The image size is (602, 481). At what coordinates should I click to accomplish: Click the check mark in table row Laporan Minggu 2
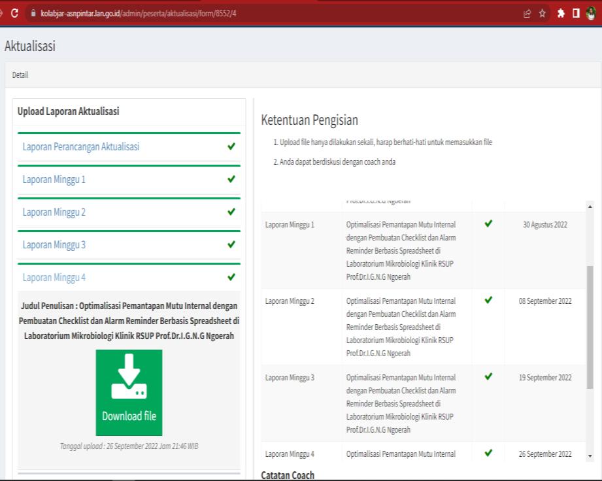pyautogui.click(x=488, y=300)
